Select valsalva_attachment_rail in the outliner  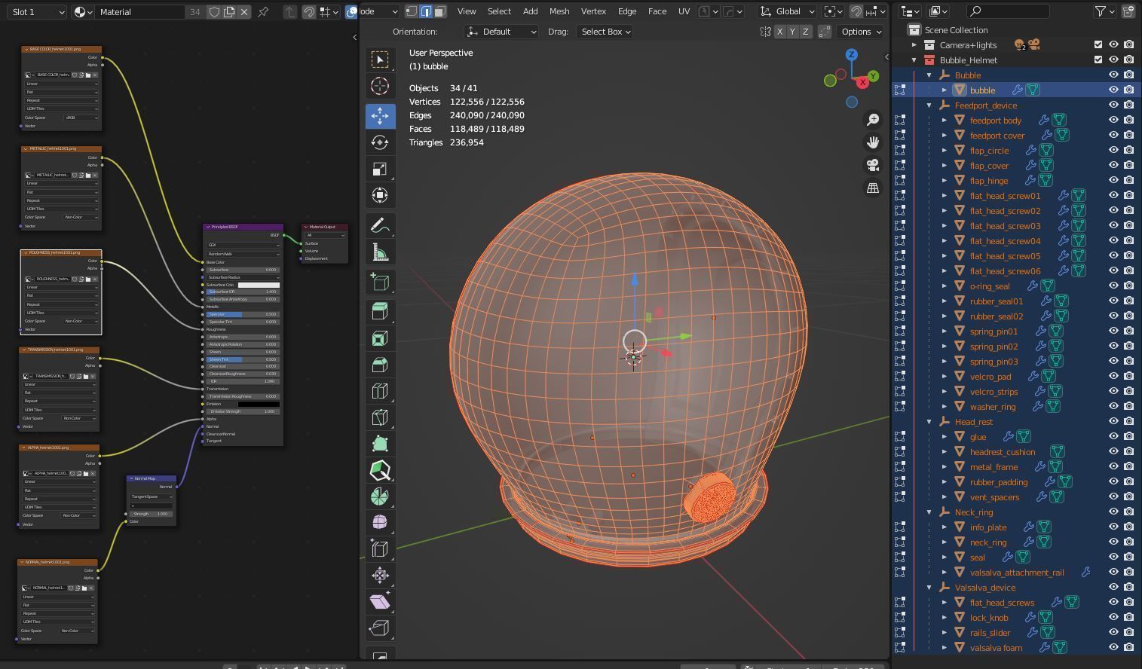click(1017, 572)
